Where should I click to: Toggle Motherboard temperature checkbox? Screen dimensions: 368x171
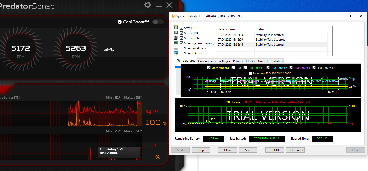(x=209, y=68)
